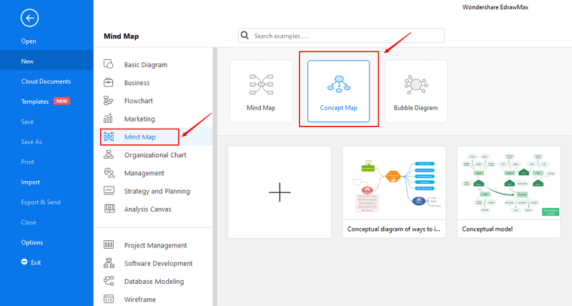Select the Basic Diagram category icon
Viewport: 572px width, 306px height.
point(109,64)
